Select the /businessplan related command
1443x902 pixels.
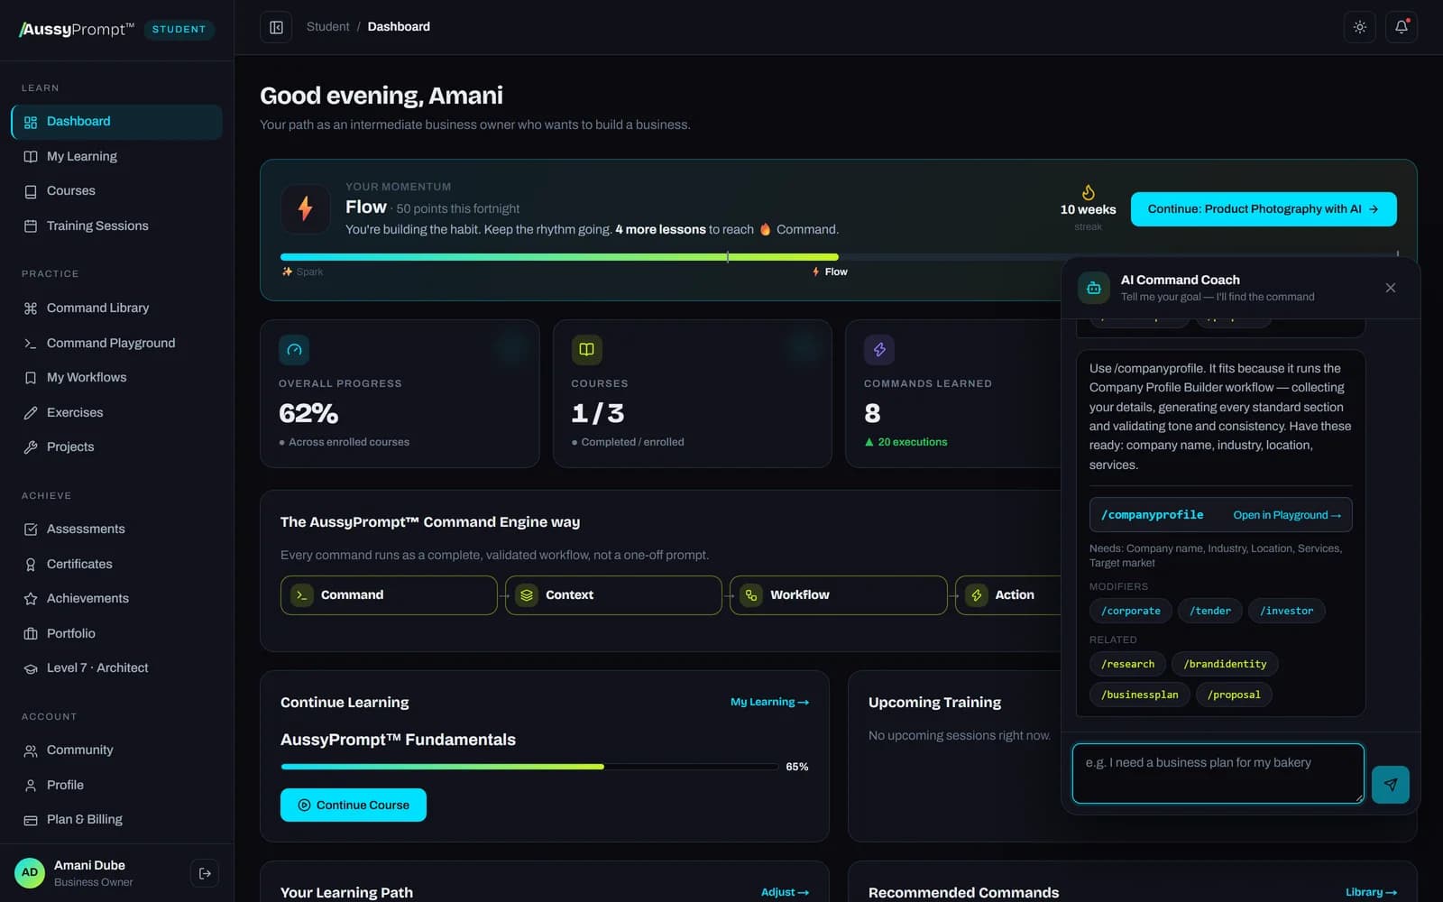pyautogui.click(x=1139, y=695)
